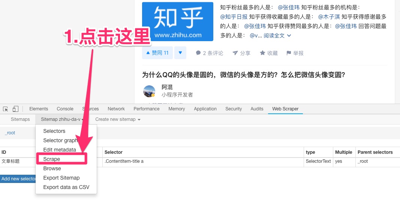This screenshot has width=400, height=223.
Task: Choose Selectors from the sitemap menu
Action: tap(54, 131)
